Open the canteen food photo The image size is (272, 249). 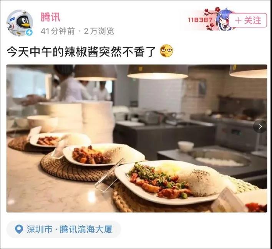tap(137, 138)
